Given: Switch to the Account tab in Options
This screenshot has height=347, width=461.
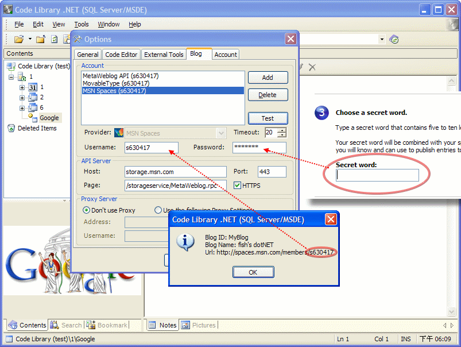Looking at the screenshot, I should [226, 55].
